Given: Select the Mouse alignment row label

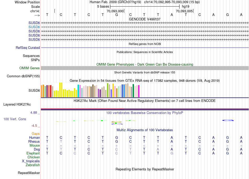Looking at the screenshot, I should click(35, 146).
